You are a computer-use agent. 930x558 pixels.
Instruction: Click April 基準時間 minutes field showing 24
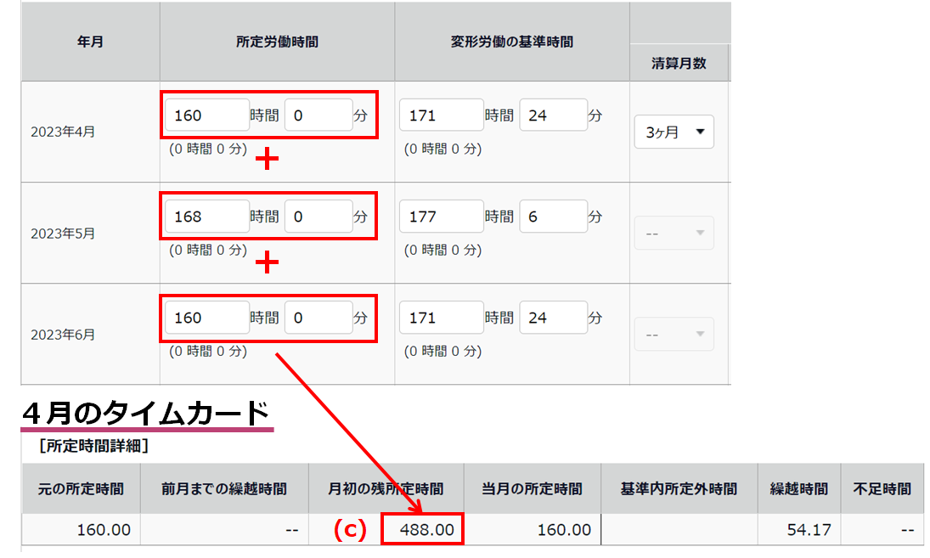pos(553,116)
